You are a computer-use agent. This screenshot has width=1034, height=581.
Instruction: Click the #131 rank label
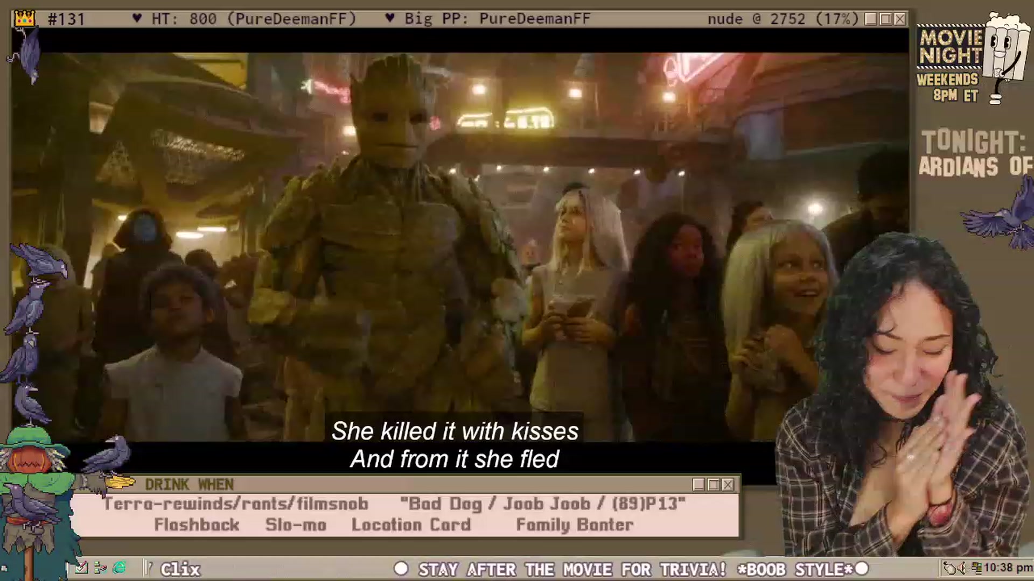pos(66,19)
